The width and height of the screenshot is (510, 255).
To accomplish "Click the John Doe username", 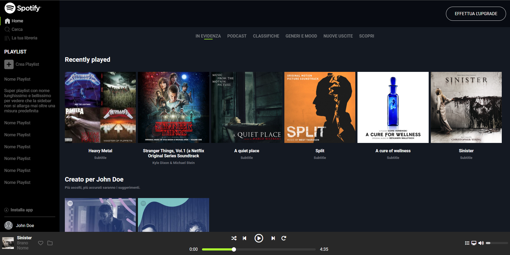I will [25, 225].
